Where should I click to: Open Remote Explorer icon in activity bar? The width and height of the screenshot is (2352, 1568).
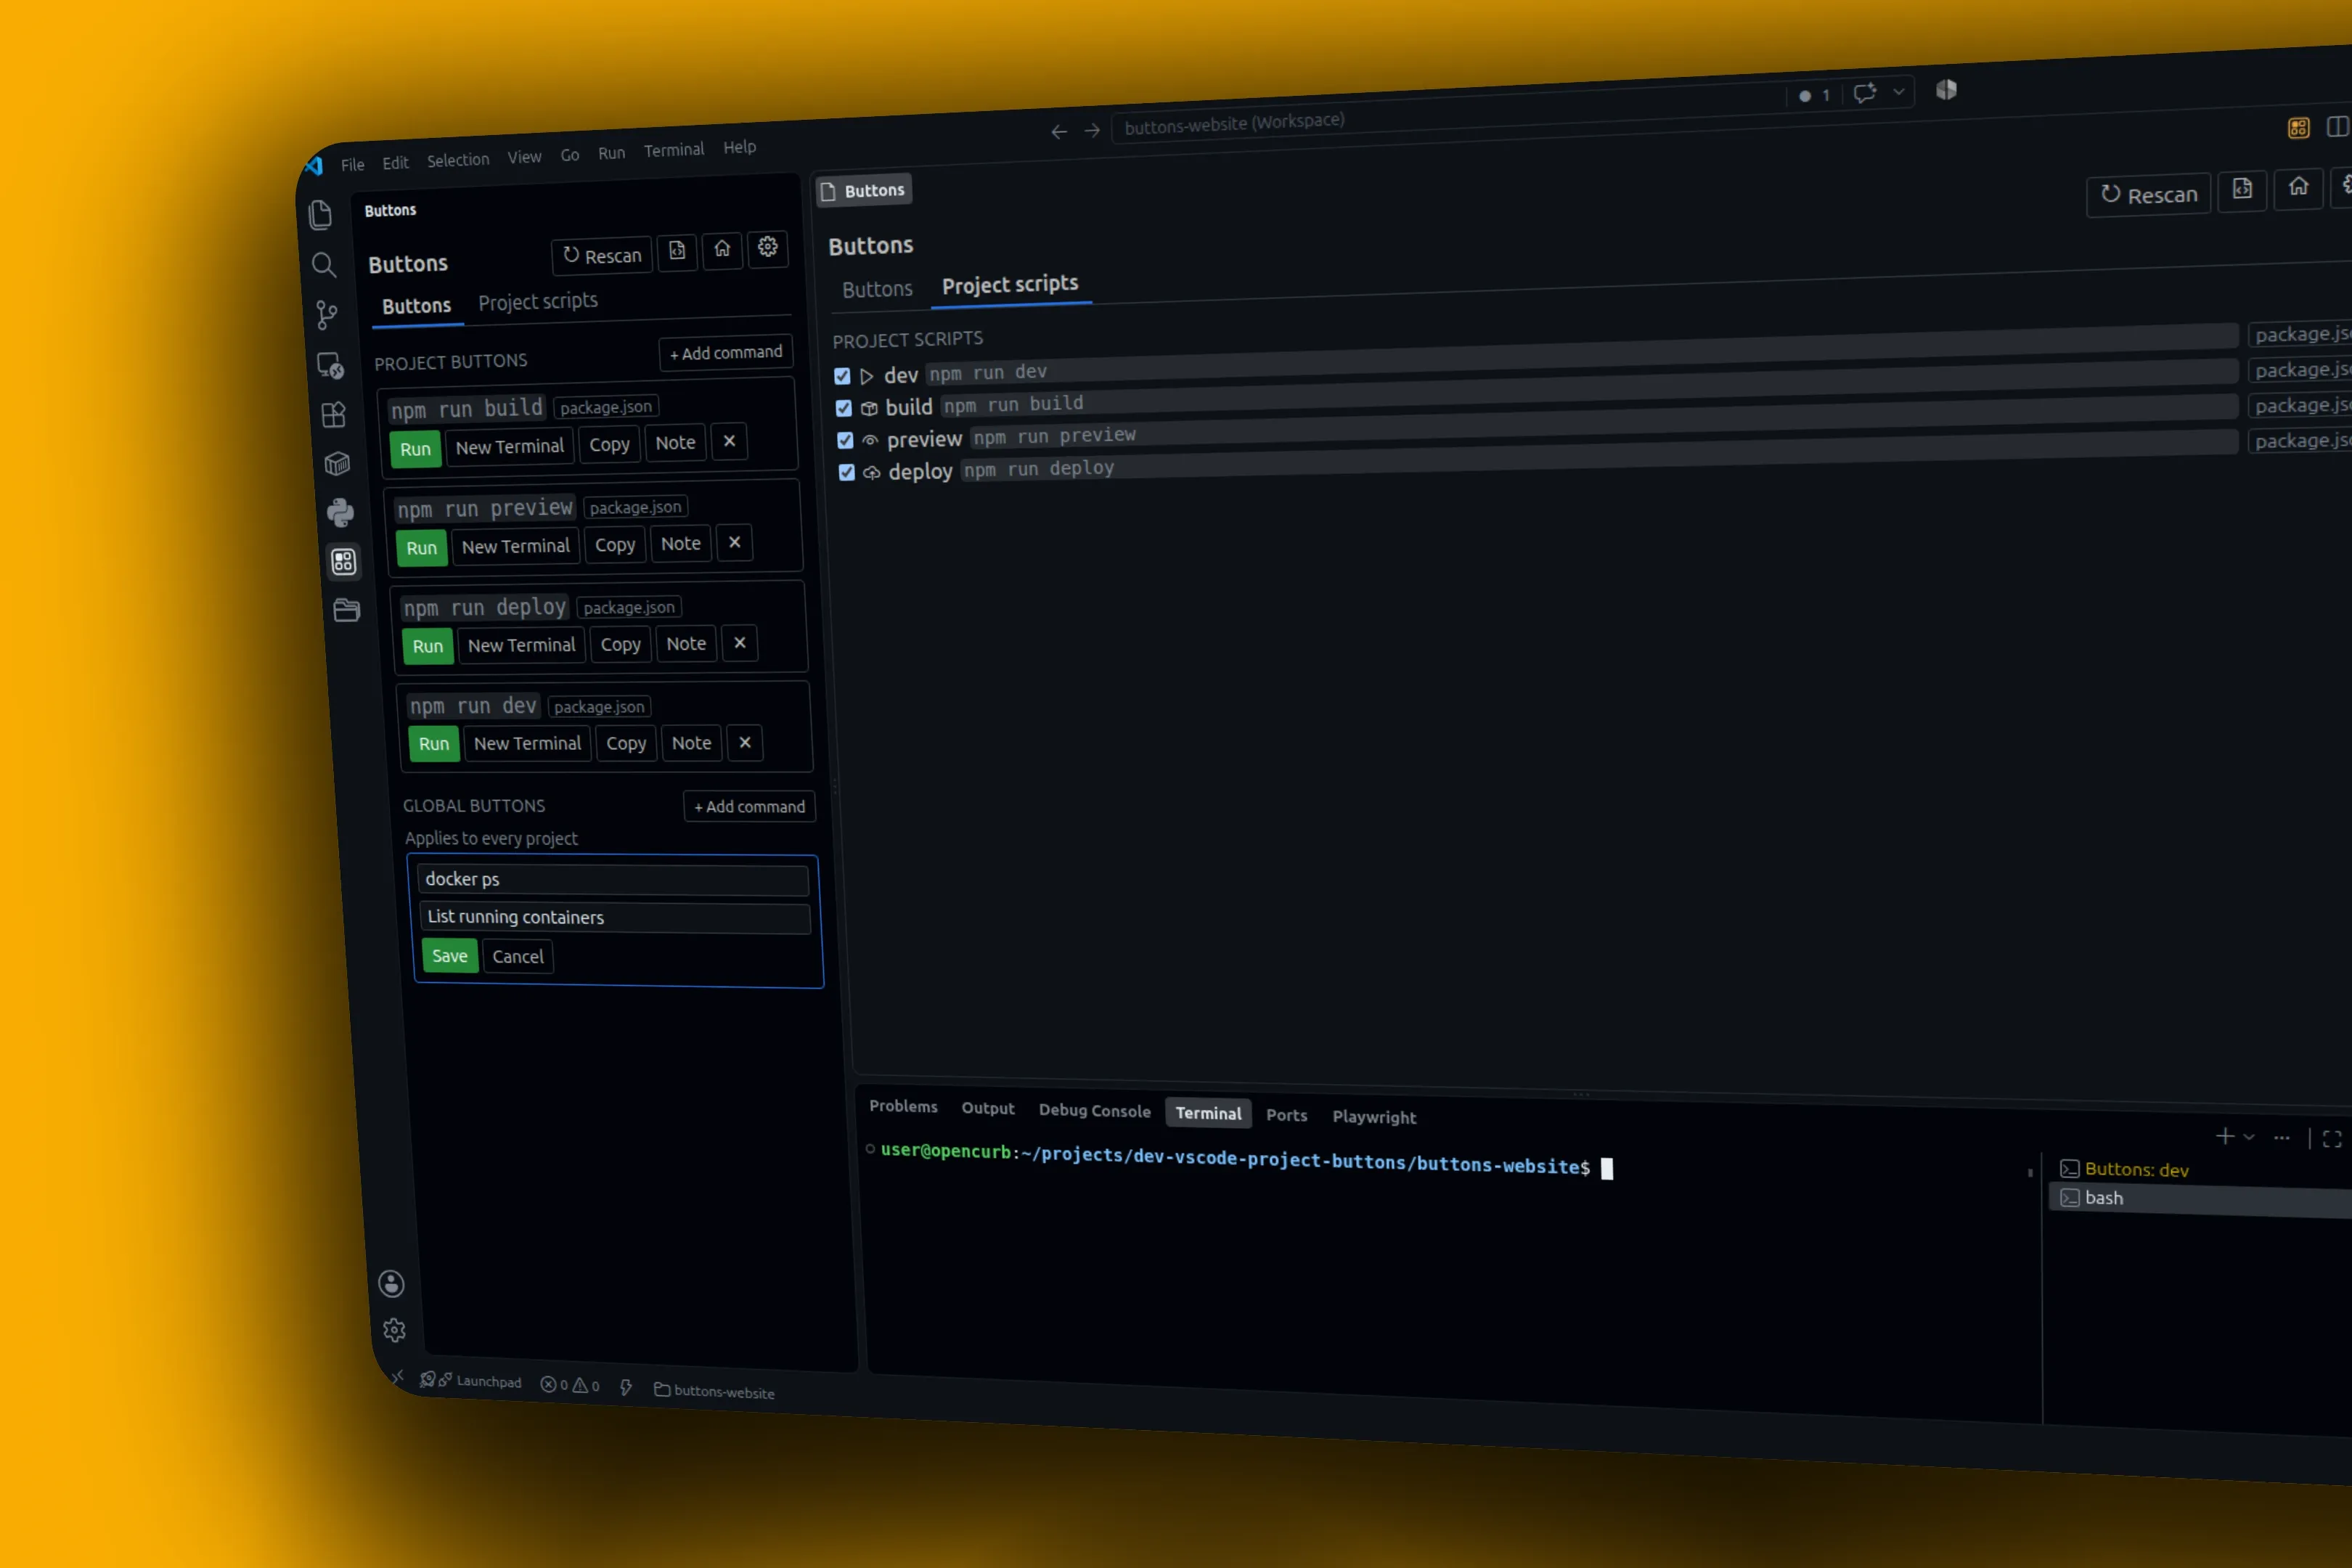[330, 365]
